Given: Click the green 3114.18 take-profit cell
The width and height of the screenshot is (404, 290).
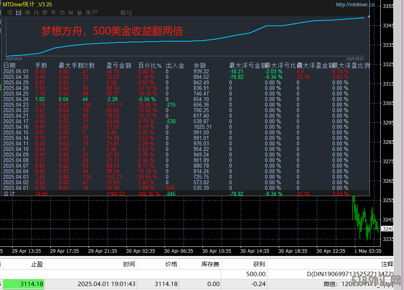Looking at the screenshot, I should [x=23, y=284].
